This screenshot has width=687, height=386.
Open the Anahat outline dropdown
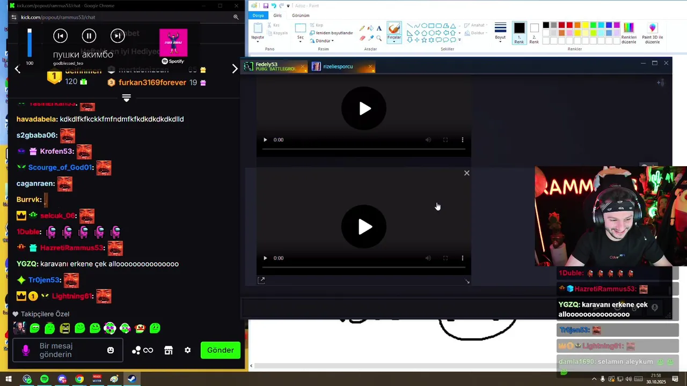click(477, 25)
